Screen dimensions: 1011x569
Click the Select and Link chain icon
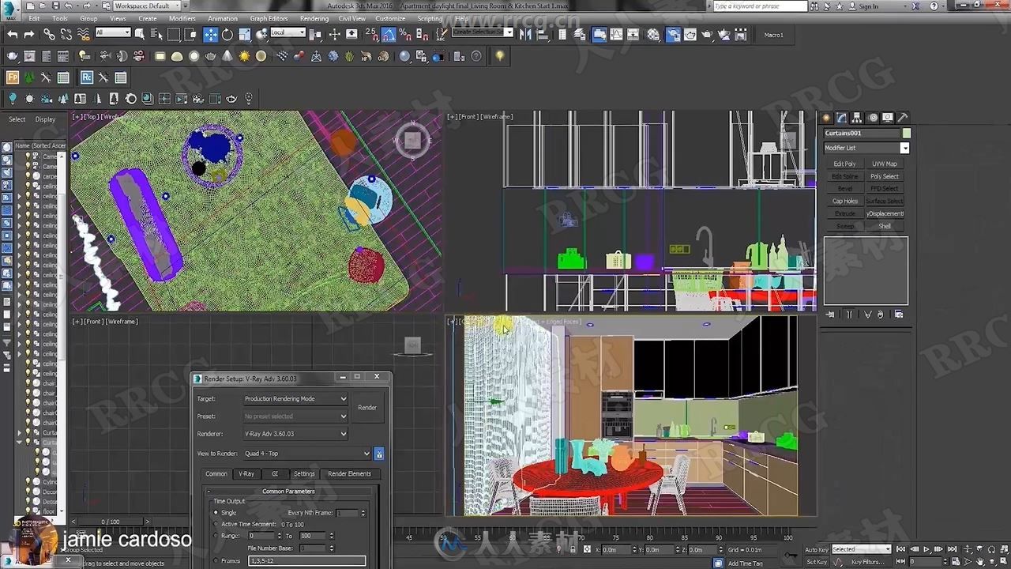coord(49,34)
